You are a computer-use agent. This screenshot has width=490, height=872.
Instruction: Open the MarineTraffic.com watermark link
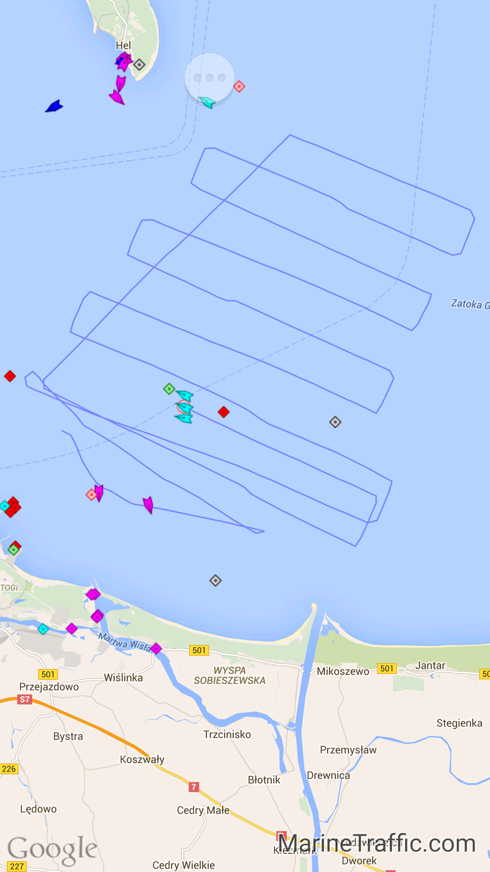377,843
